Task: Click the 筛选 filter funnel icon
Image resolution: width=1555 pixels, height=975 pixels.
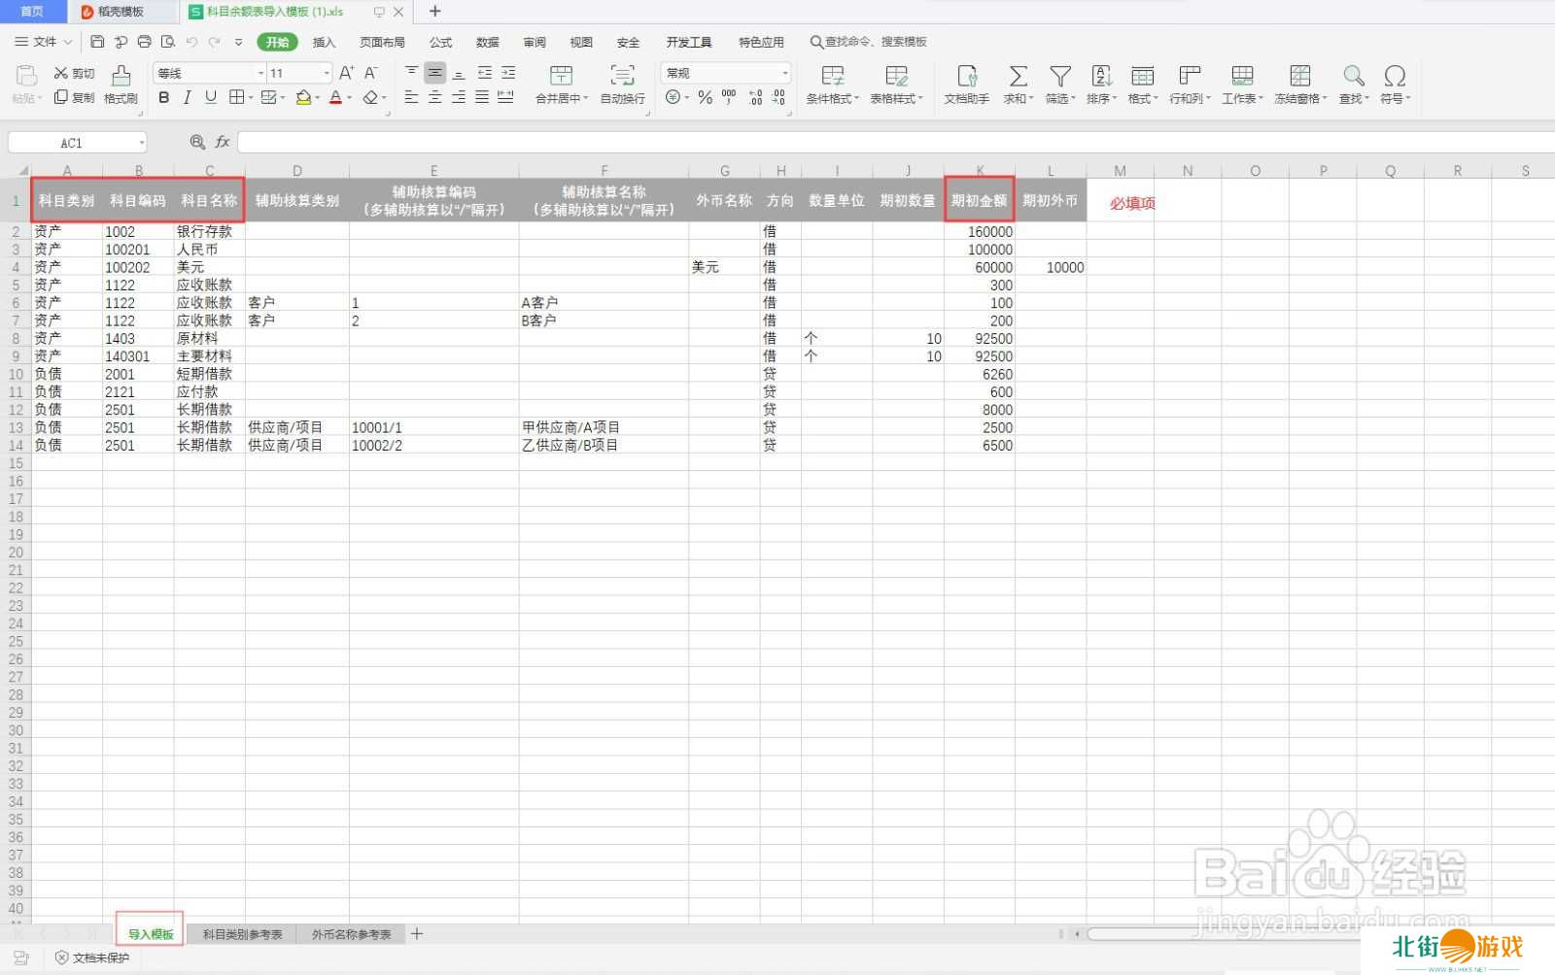Action: pyautogui.click(x=1059, y=77)
